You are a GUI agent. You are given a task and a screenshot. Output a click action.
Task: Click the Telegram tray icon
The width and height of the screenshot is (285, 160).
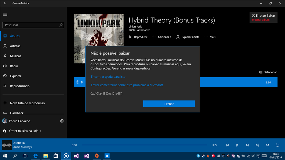click(x=198, y=156)
